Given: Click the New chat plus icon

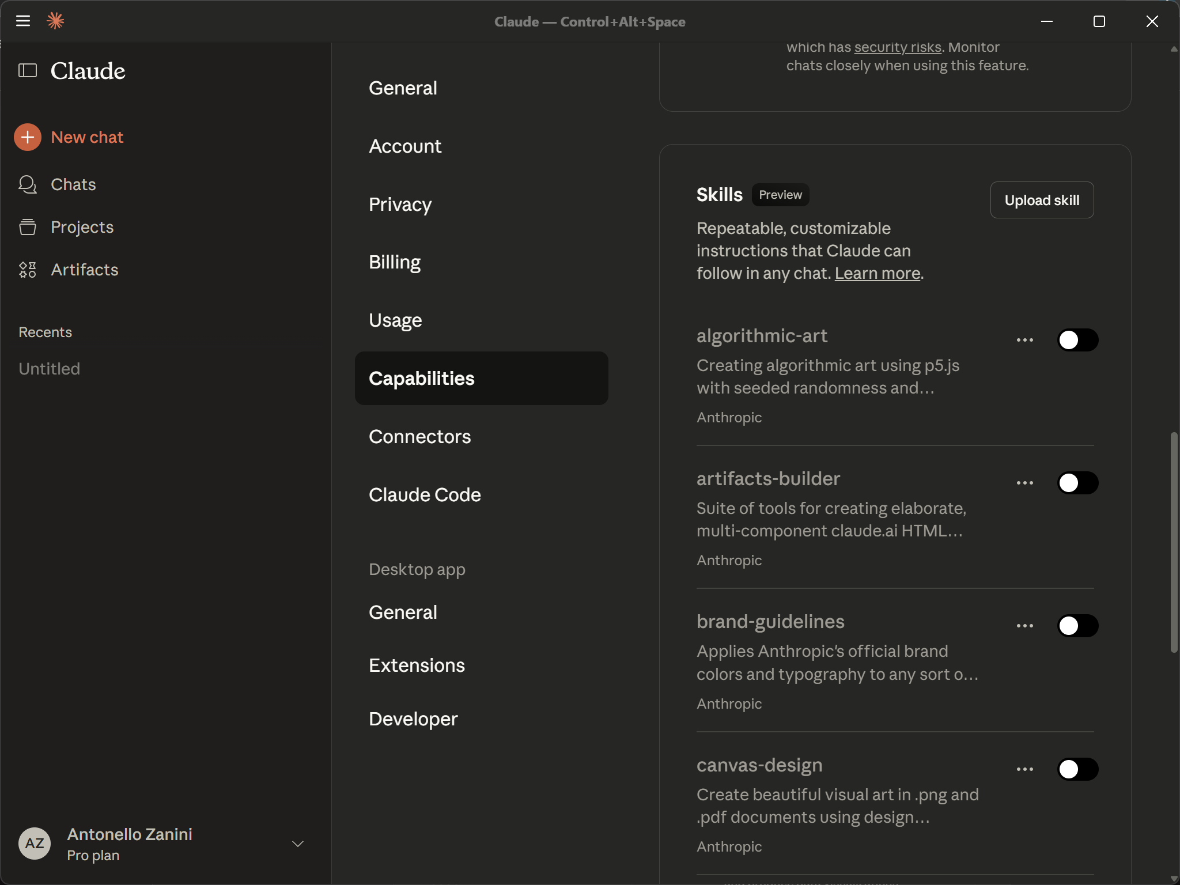Looking at the screenshot, I should click(x=28, y=137).
